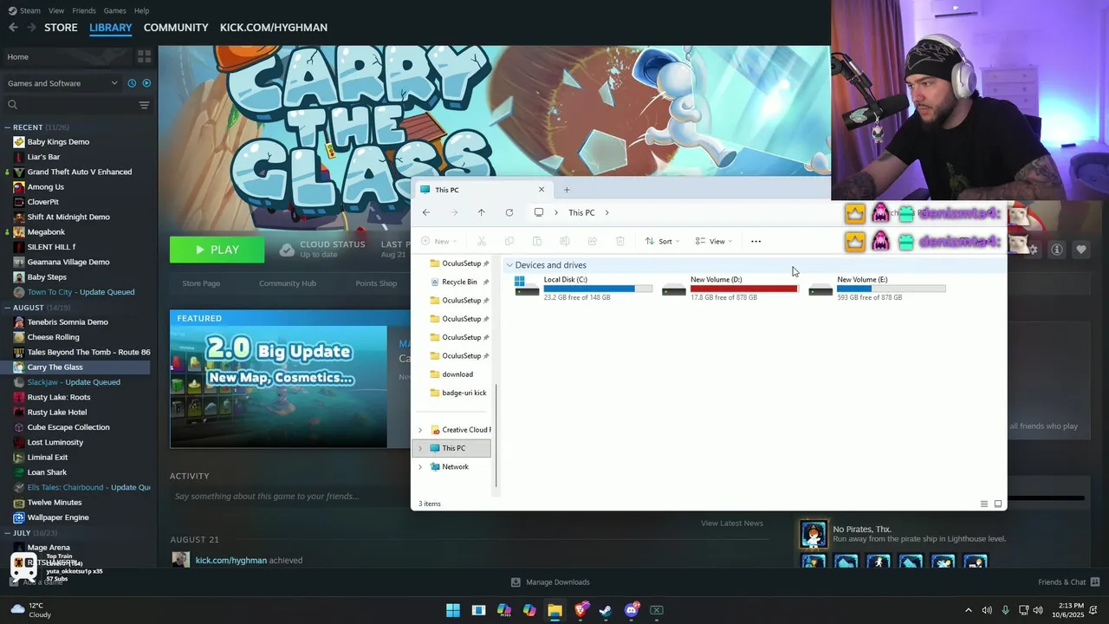Open the KICK.COM/HYGHMAN profile tab
The image size is (1109, 624).
[274, 28]
